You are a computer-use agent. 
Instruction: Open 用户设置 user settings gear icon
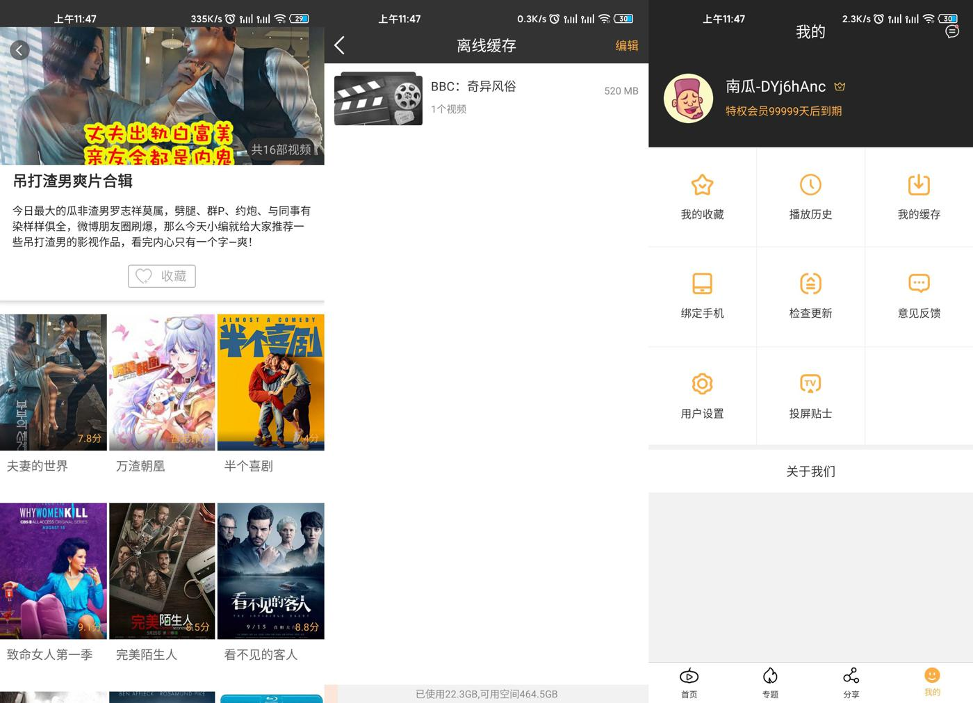701,384
